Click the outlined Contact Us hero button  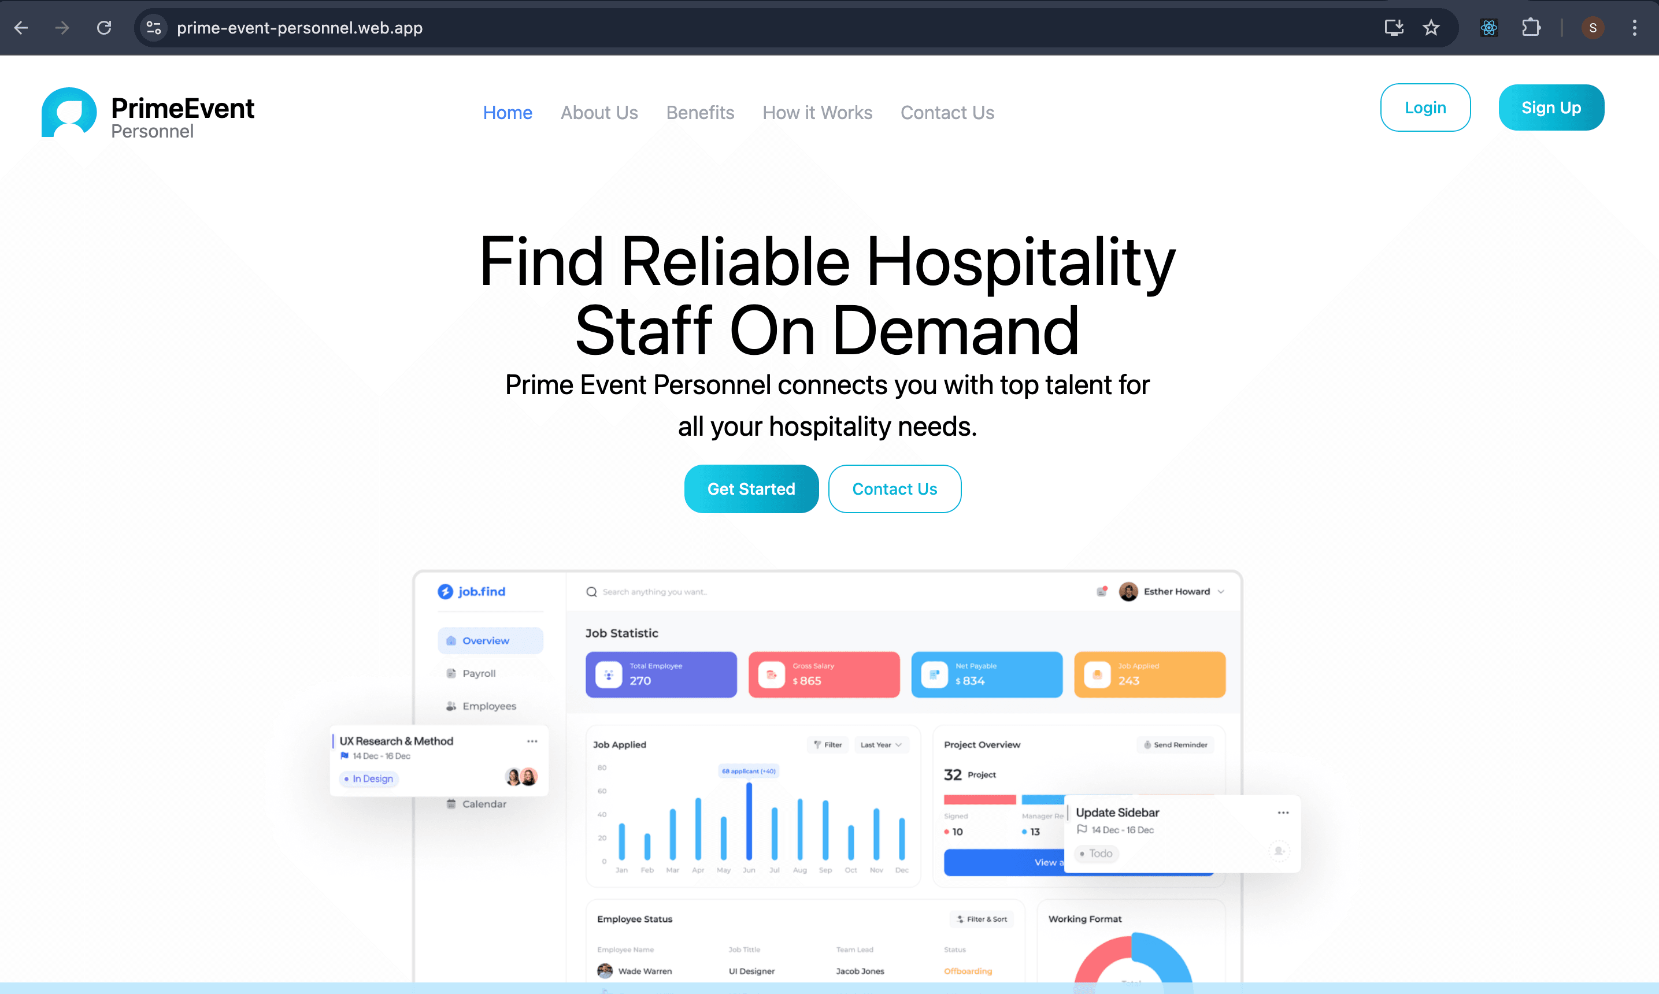[x=895, y=489]
